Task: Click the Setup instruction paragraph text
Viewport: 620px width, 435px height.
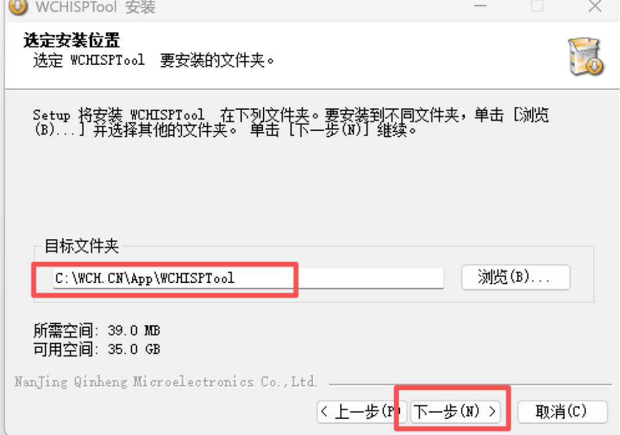Action: [x=290, y=122]
